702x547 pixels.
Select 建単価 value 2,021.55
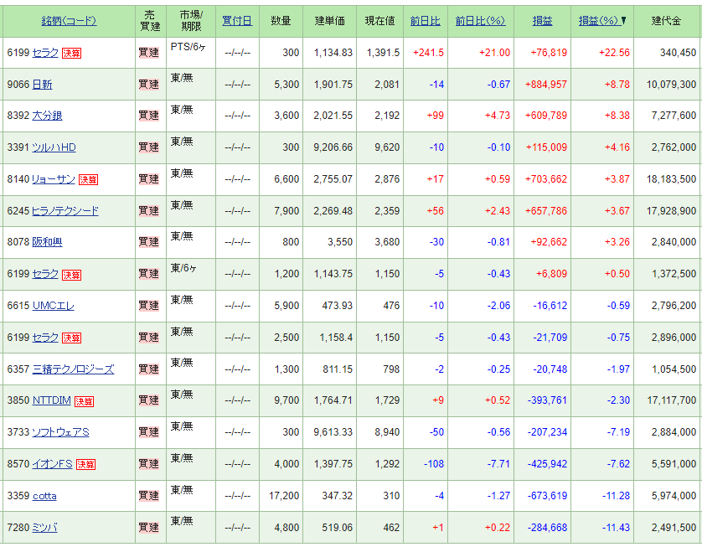333,116
